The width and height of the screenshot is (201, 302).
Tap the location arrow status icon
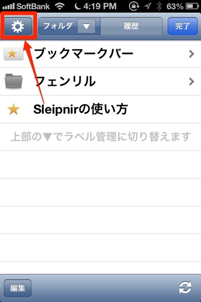(148, 6)
